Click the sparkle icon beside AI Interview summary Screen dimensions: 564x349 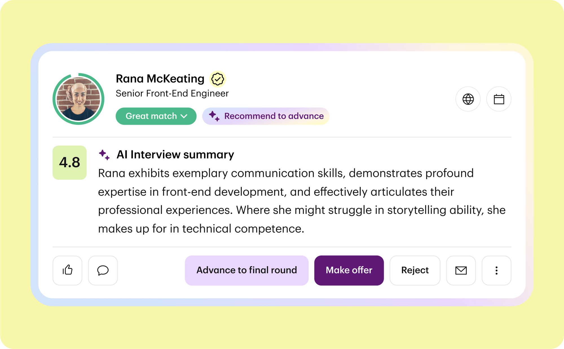[104, 155]
